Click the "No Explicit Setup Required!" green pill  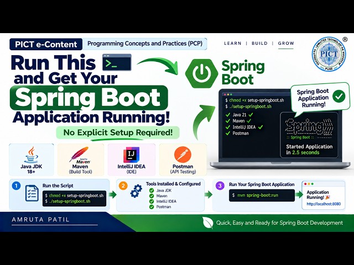click(x=118, y=132)
